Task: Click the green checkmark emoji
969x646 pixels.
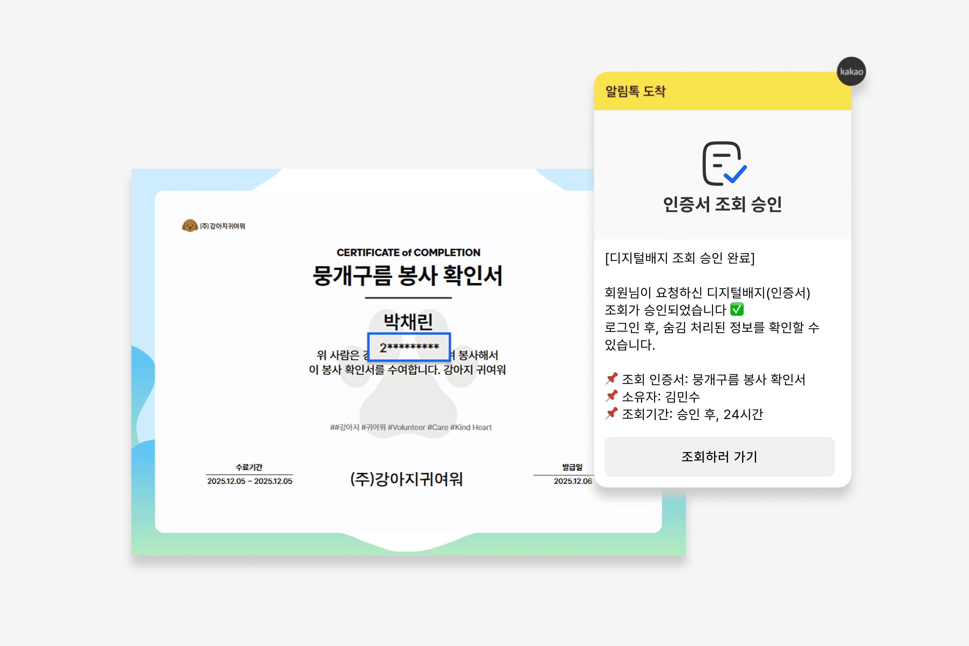Action: coord(737,309)
